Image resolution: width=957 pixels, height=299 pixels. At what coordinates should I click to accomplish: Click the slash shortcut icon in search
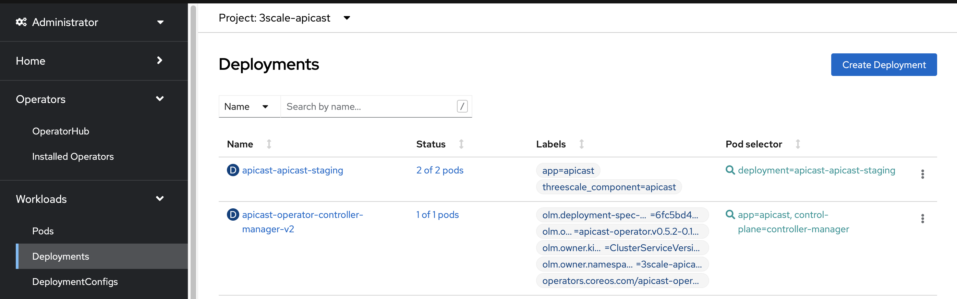[x=462, y=106]
